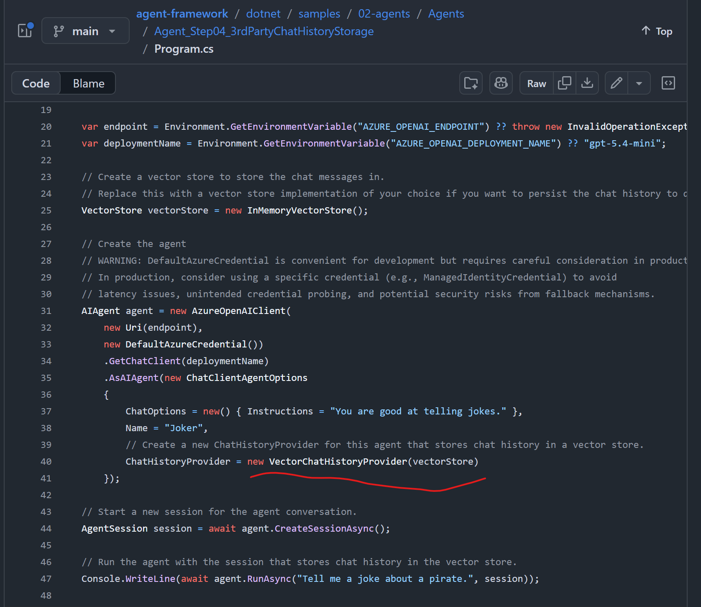
Task: Expand more edit options dropdown arrow
Action: tap(639, 83)
